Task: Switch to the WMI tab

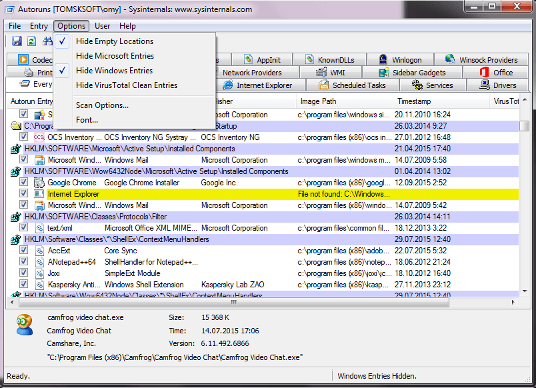Action: point(331,73)
